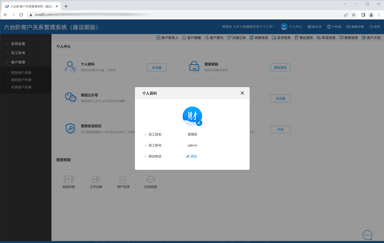This screenshot has height=243, width=384.
Task: Open 个人中心 in the header
Action: 292,27
